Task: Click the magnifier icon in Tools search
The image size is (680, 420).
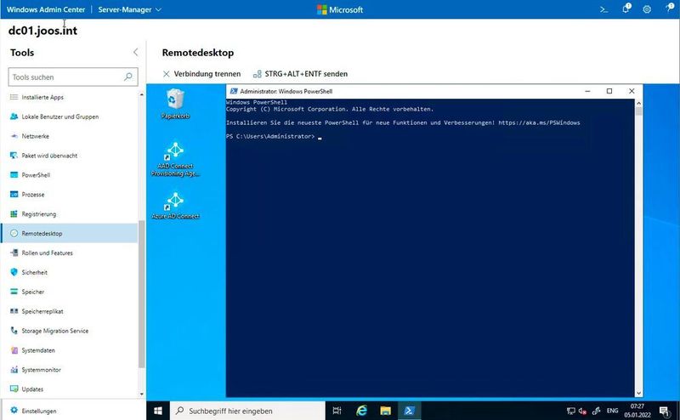Action: [x=128, y=77]
